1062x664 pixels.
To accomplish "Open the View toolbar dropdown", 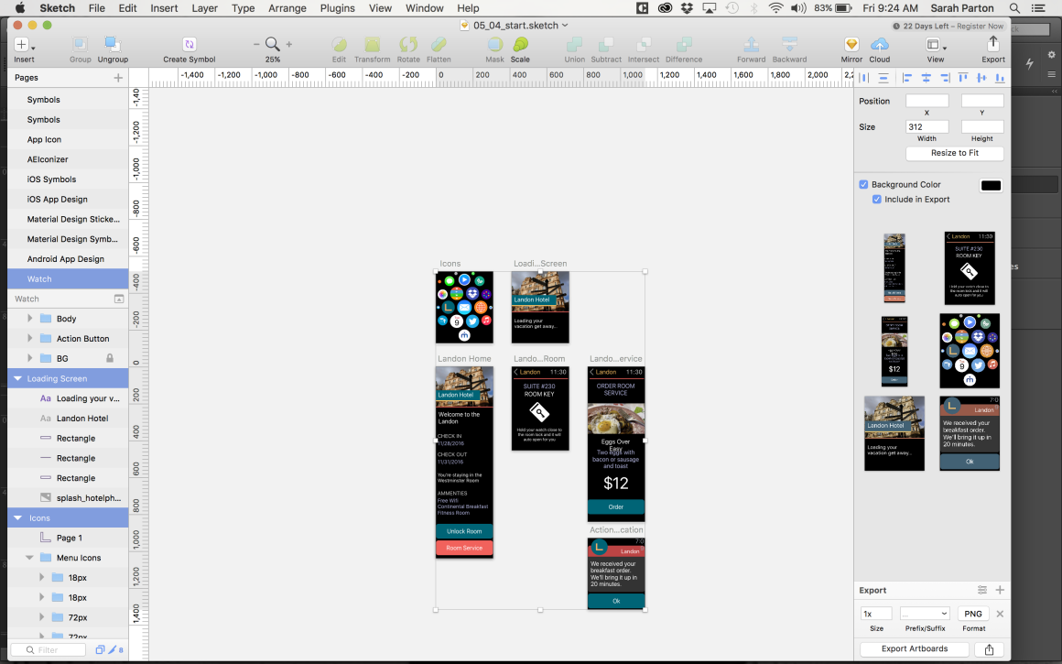I will click(936, 45).
